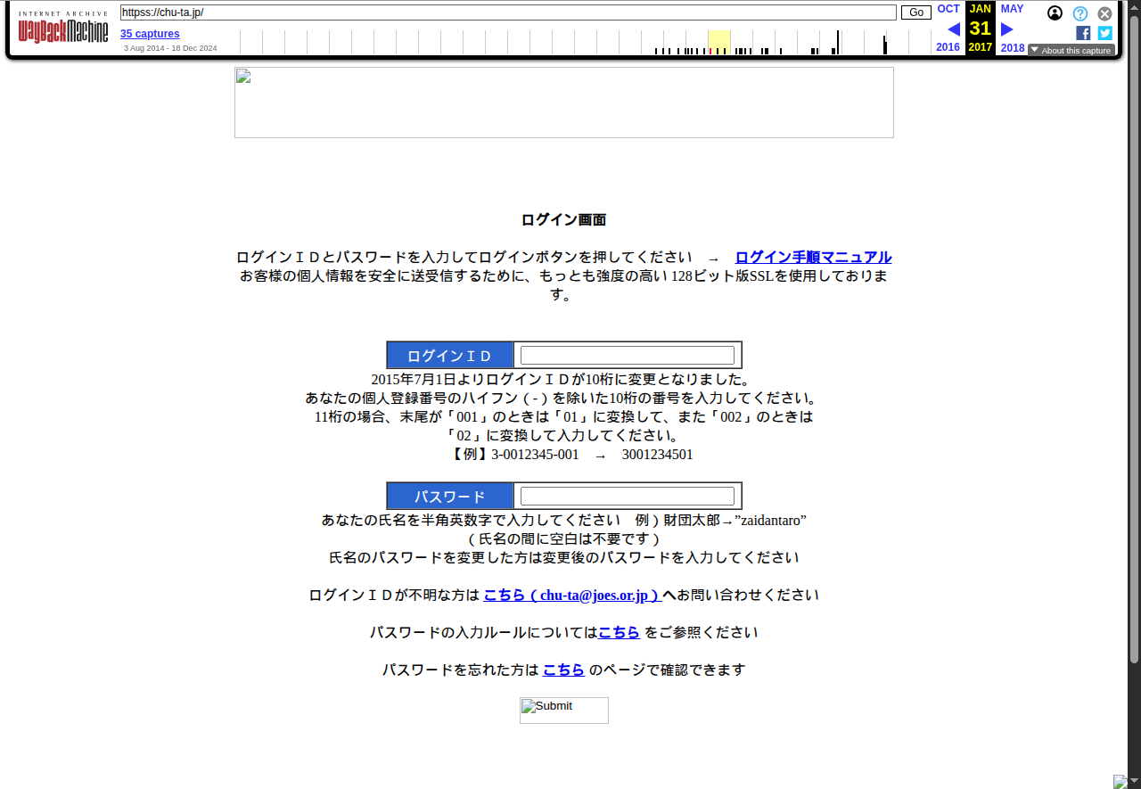Open the ログイン手順マニュアル link

point(813,258)
